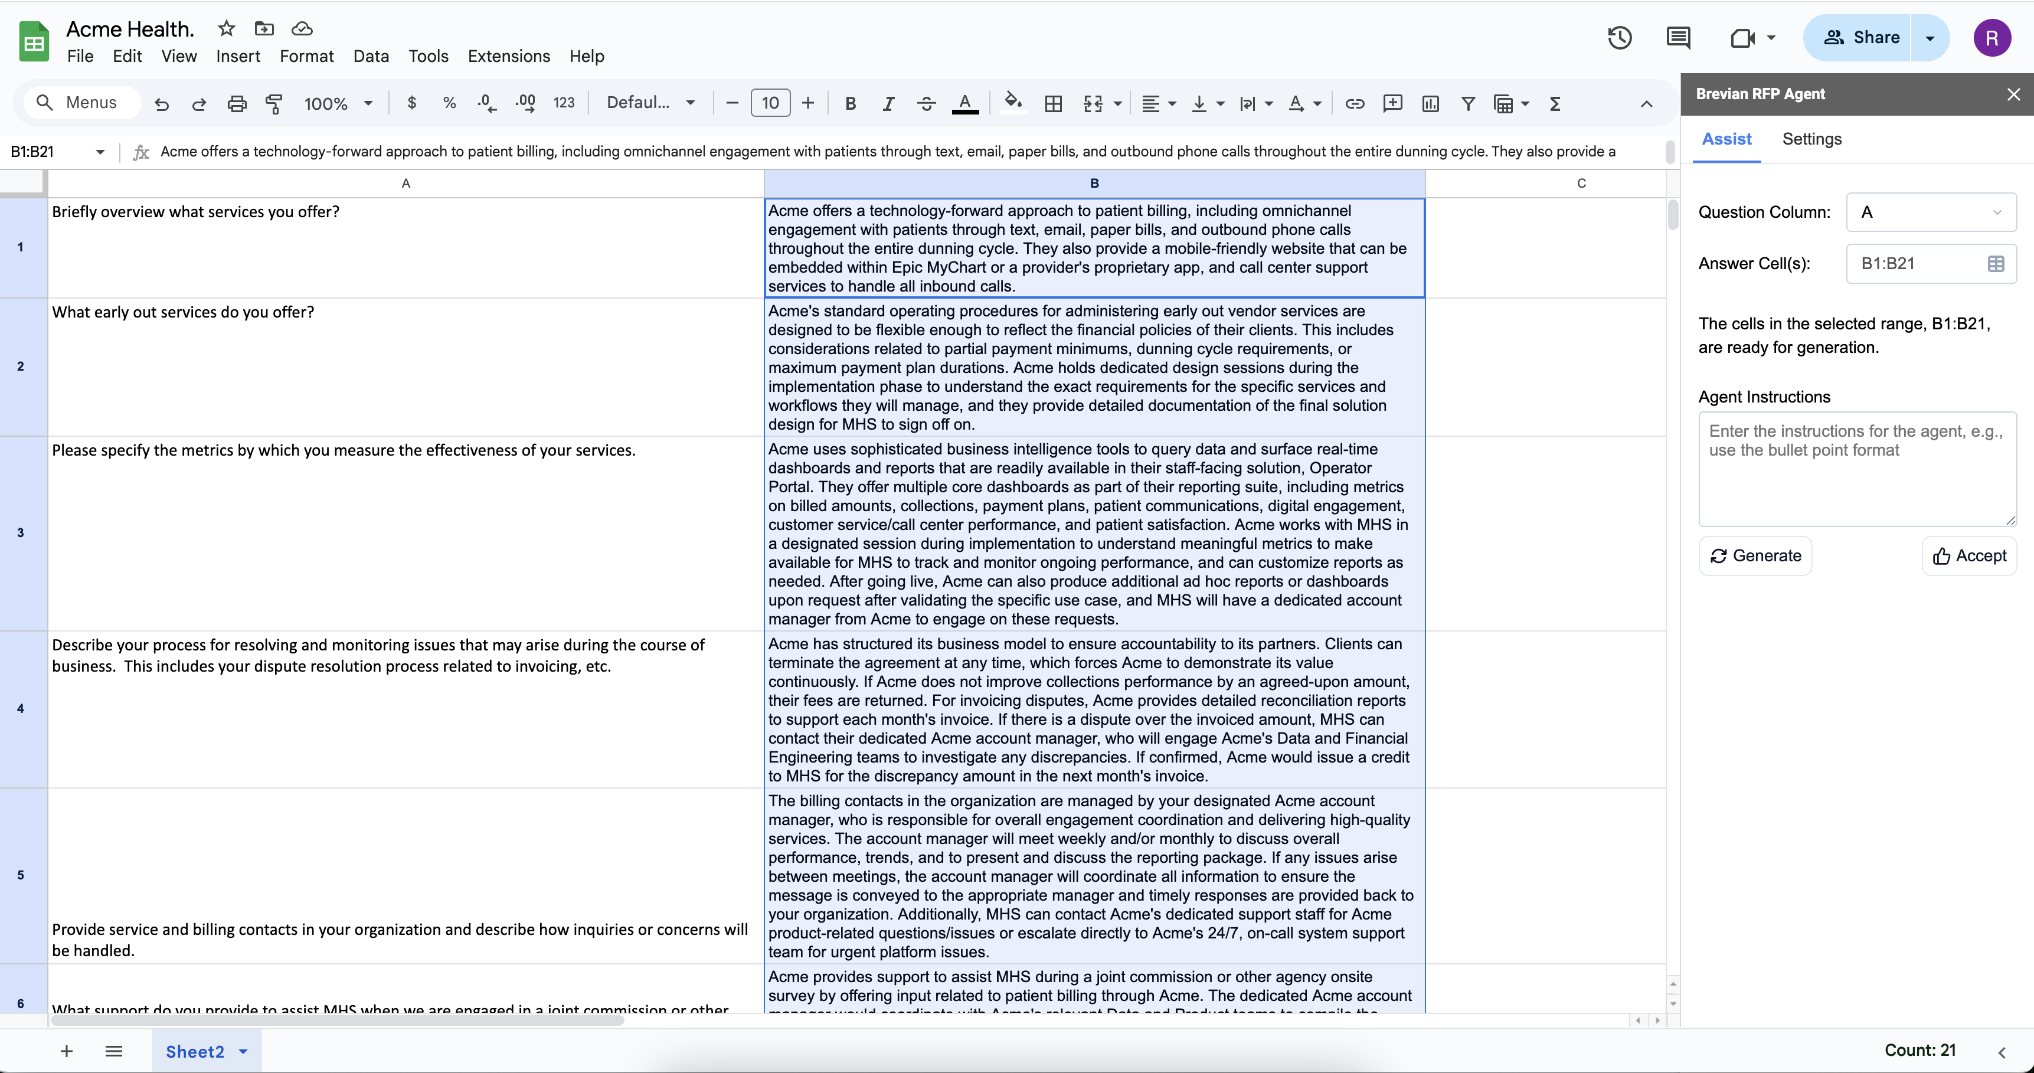Open the name box dropdown B1:B21
Image resolution: width=2034 pixels, height=1073 pixels.
[x=100, y=152]
